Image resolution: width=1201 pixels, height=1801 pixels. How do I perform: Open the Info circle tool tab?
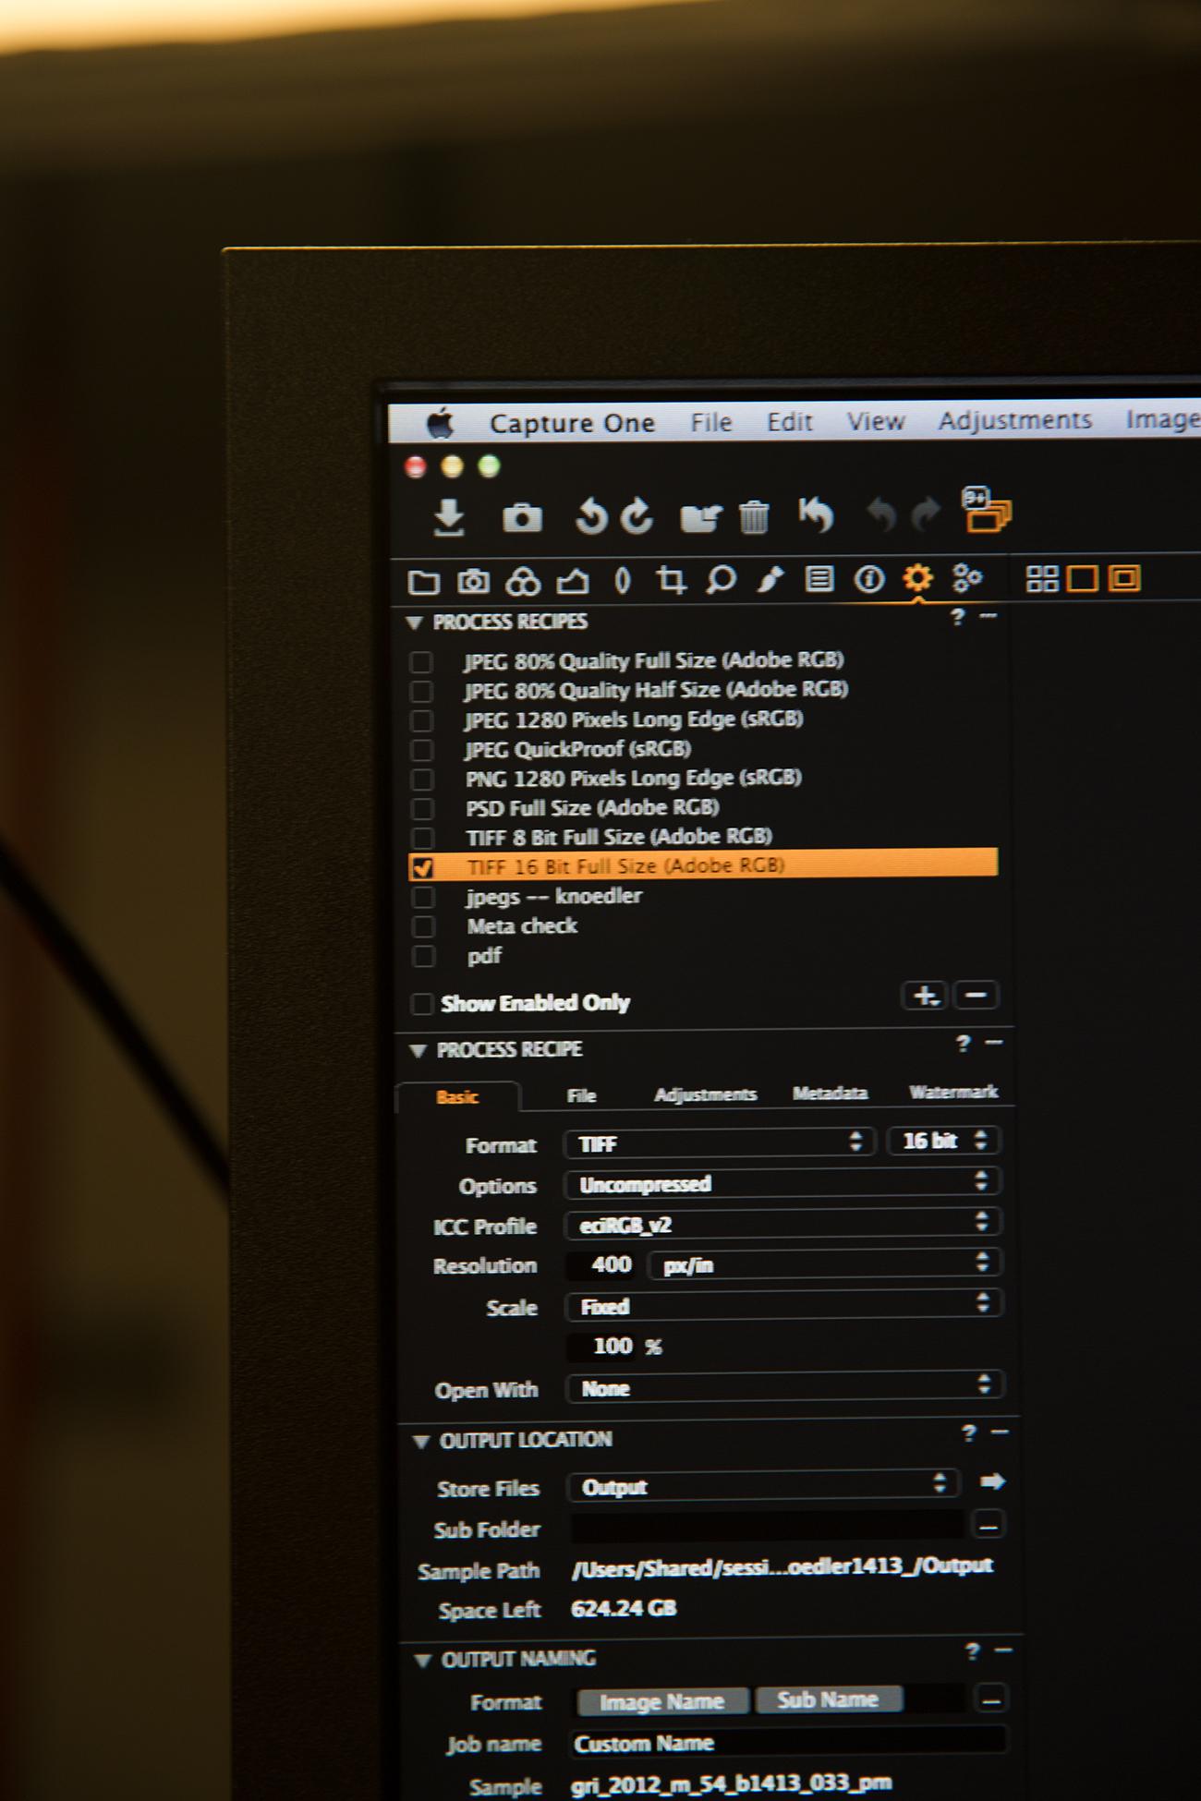pyautogui.click(x=868, y=579)
